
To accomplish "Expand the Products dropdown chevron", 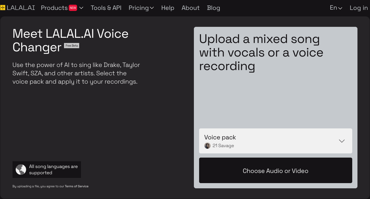I will point(81,8).
